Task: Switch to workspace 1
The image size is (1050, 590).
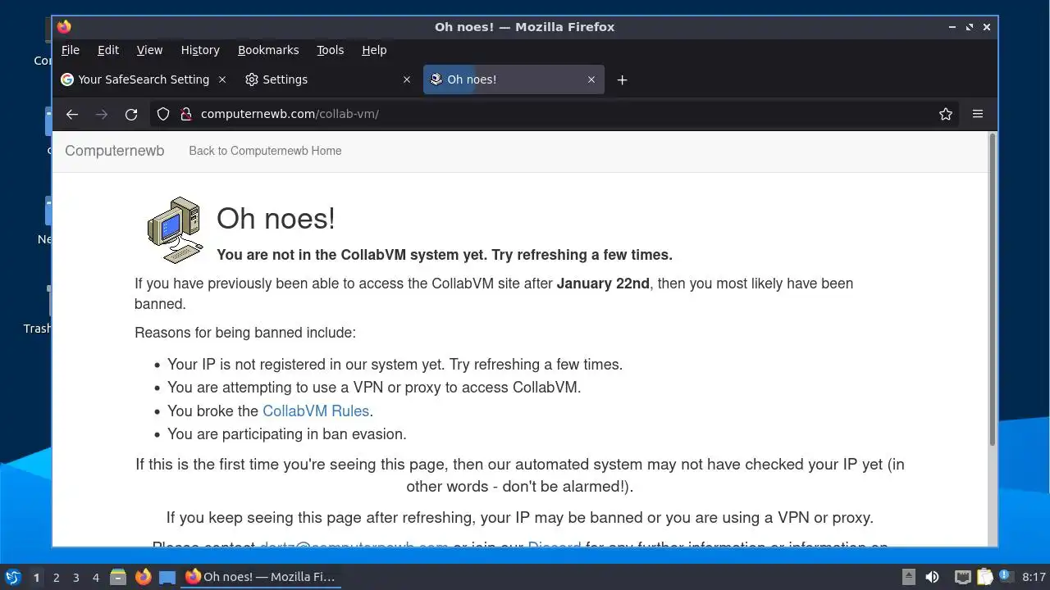Action: (x=36, y=577)
